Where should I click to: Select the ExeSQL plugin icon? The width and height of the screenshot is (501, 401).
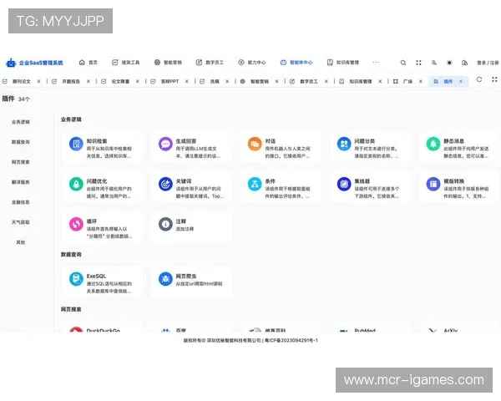(77, 278)
